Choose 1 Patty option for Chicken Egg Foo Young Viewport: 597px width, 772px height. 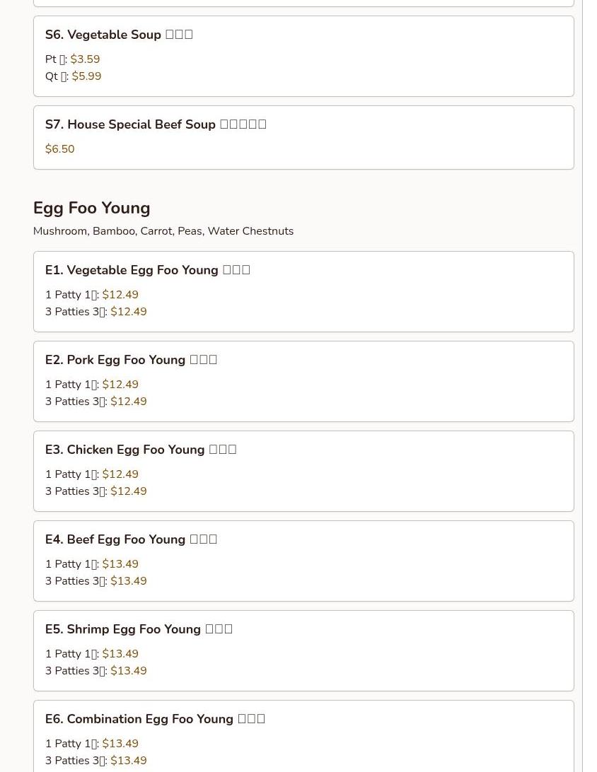tap(92, 474)
